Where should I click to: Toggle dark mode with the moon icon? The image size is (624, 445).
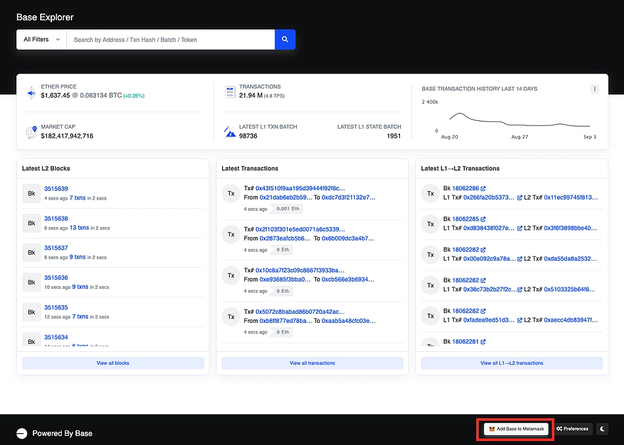coord(602,429)
